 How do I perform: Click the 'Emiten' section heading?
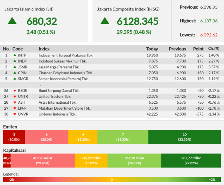tap(10, 127)
